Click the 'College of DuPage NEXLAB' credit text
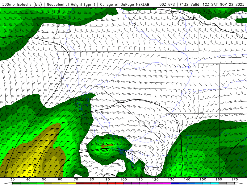Viewport: 247px width, 185px height. [125, 4]
